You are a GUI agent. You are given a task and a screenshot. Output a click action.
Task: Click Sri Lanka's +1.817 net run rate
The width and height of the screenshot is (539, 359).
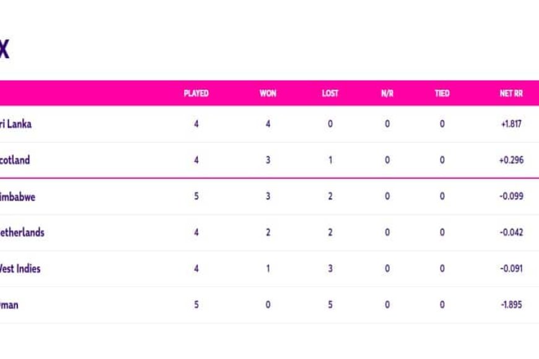click(511, 124)
